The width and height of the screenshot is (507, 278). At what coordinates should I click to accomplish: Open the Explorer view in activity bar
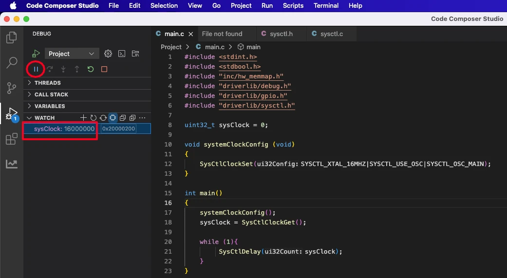[12, 37]
